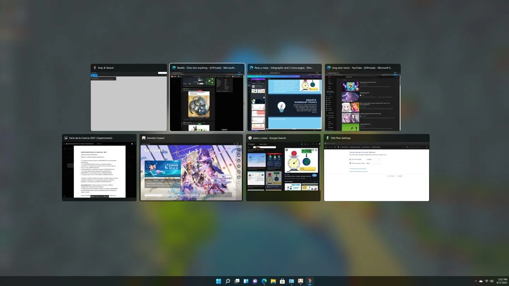Select long shot remix YouTube window
Screen dimensions: 509x286
363,97
